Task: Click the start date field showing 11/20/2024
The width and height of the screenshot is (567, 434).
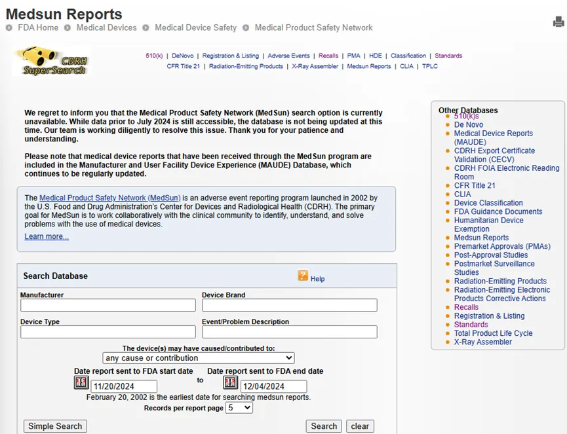Action: click(124, 386)
